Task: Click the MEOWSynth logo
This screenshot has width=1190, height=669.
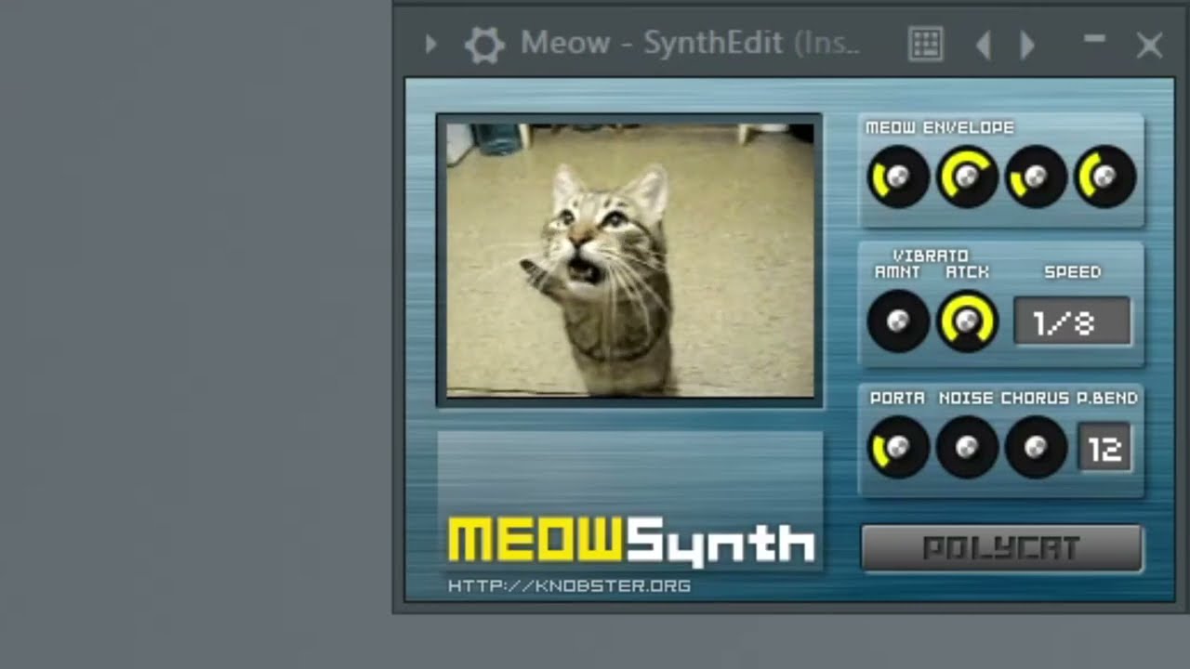Action: [x=631, y=541]
